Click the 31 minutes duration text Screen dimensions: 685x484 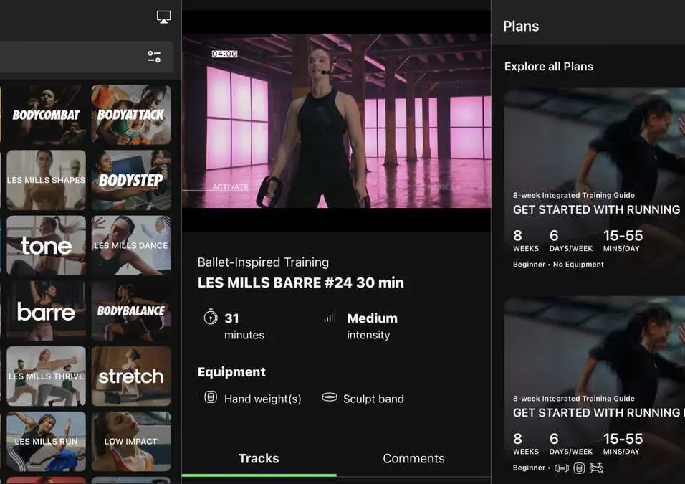(244, 326)
